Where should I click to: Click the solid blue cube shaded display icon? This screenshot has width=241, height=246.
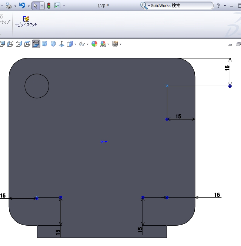point(44,44)
